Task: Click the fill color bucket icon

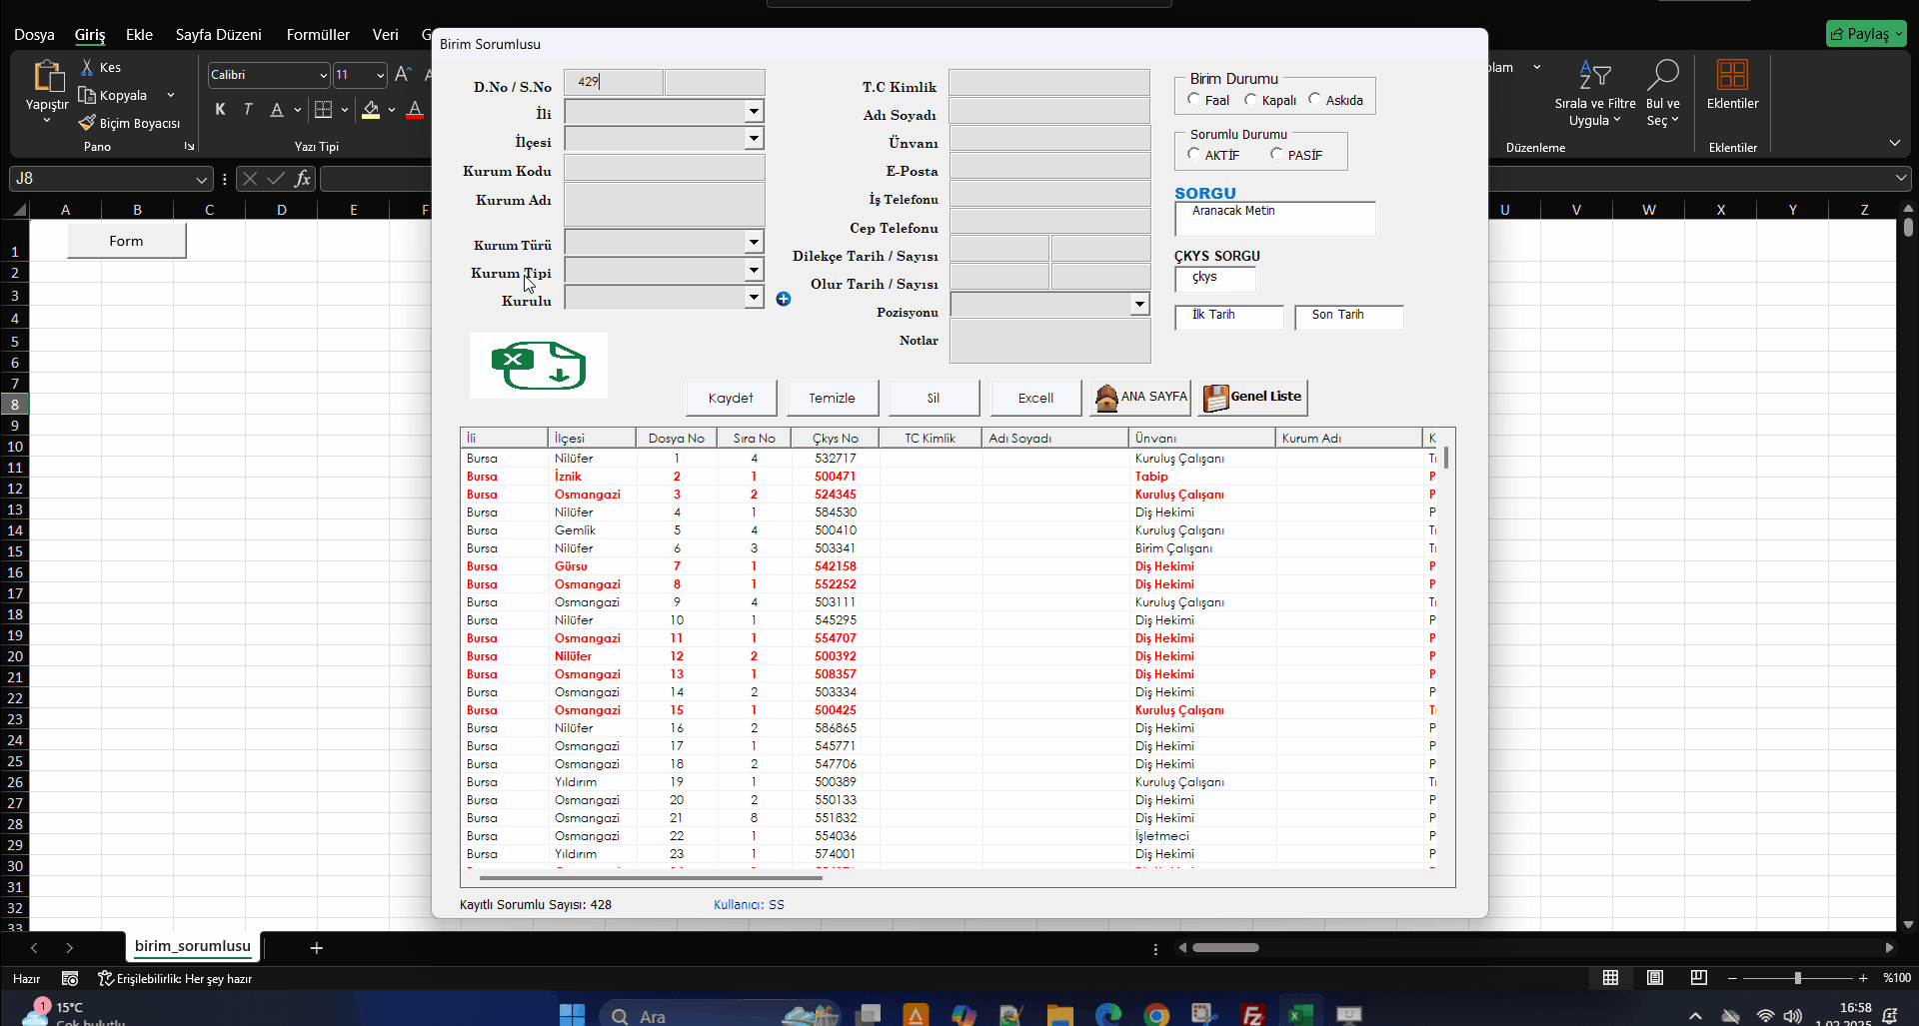Action: pyautogui.click(x=371, y=110)
